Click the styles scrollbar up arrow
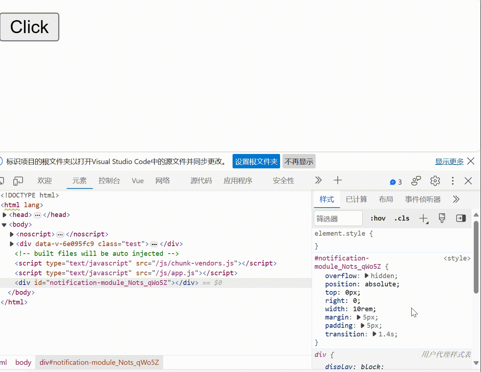The width and height of the screenshot is (481, 372). [x=476, y=215]
